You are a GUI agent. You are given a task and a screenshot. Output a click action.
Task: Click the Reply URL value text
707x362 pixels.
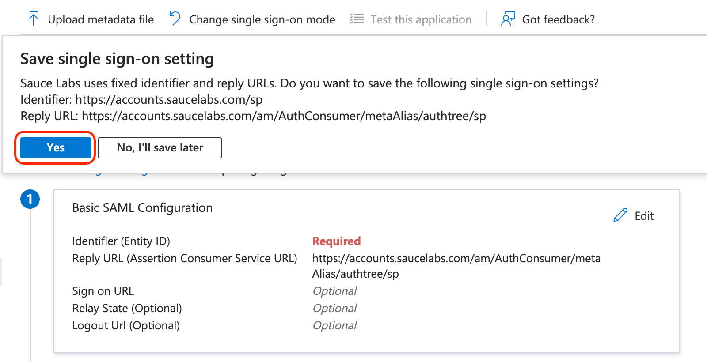[456, 258]
